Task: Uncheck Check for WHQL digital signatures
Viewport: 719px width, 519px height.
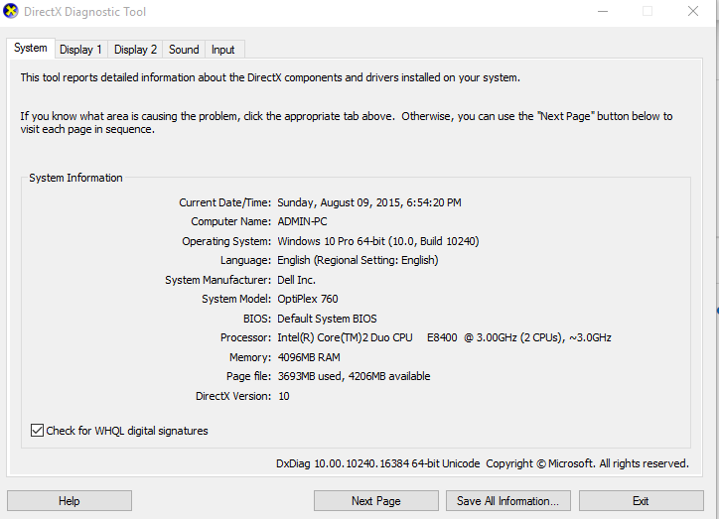Action: (x=38, y=431)
